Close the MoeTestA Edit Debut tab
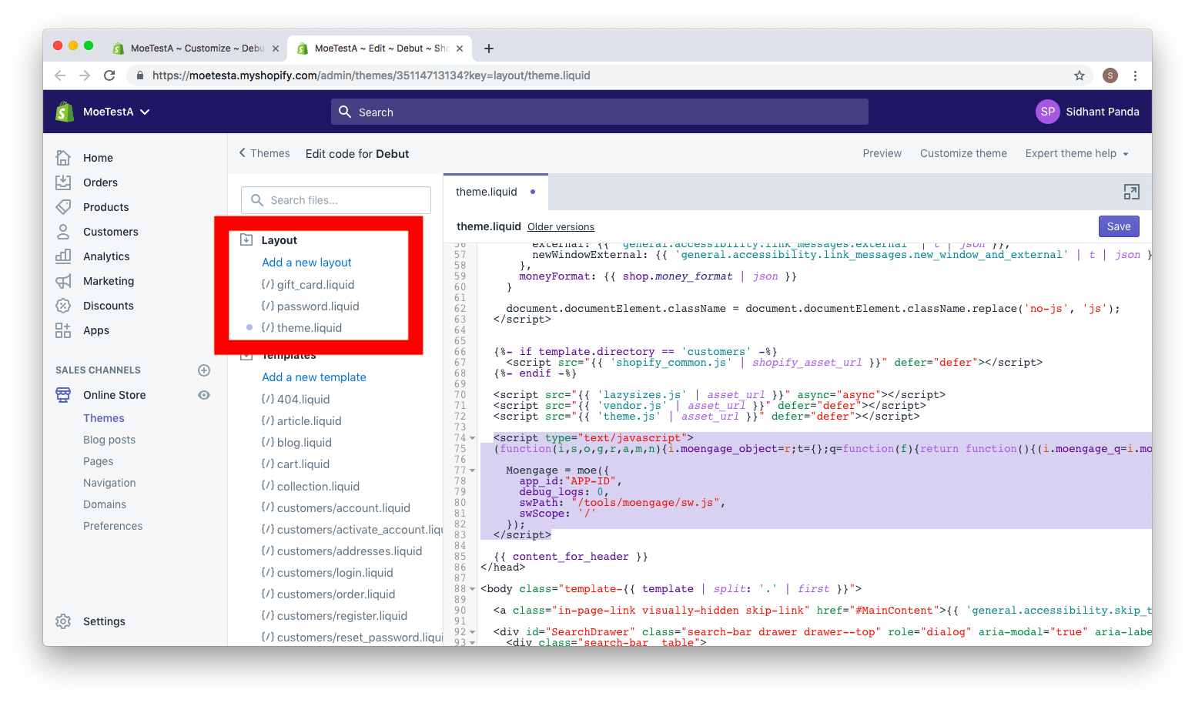Screen dimensions: 1195x703 point(460,49)
